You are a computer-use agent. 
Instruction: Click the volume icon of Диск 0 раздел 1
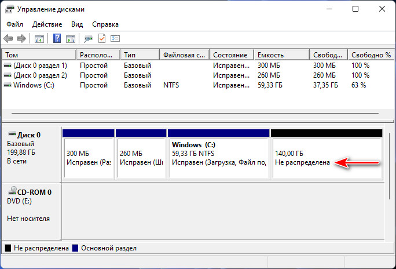point(8,66)
